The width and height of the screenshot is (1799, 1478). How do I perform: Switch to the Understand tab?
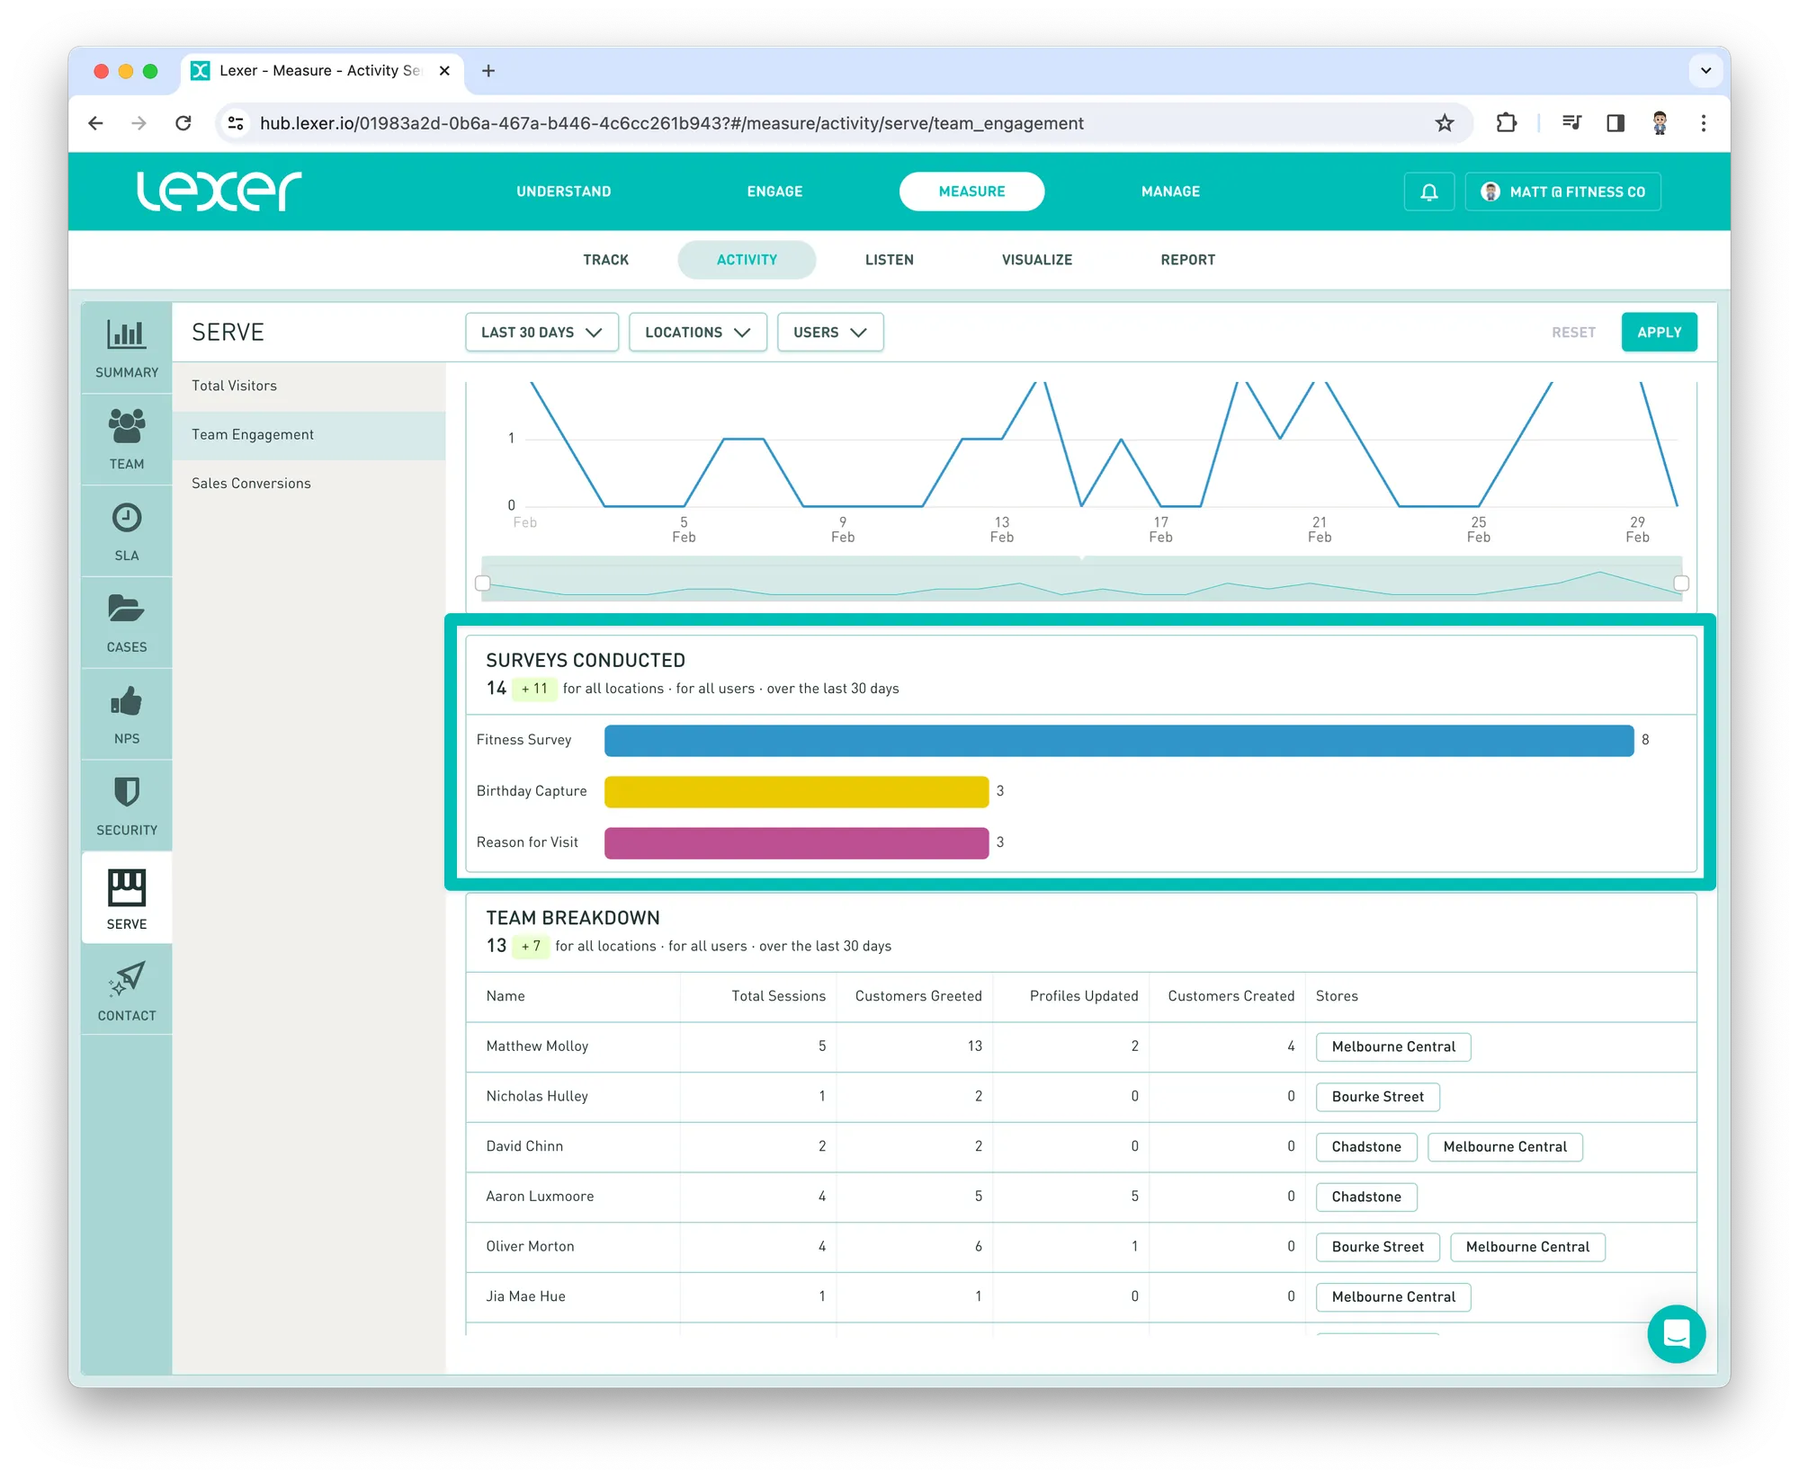(x=563, y=191)
